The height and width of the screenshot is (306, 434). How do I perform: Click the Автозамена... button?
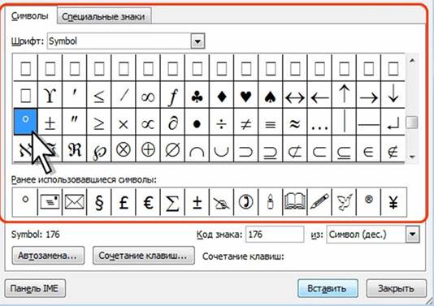point(48,256)
